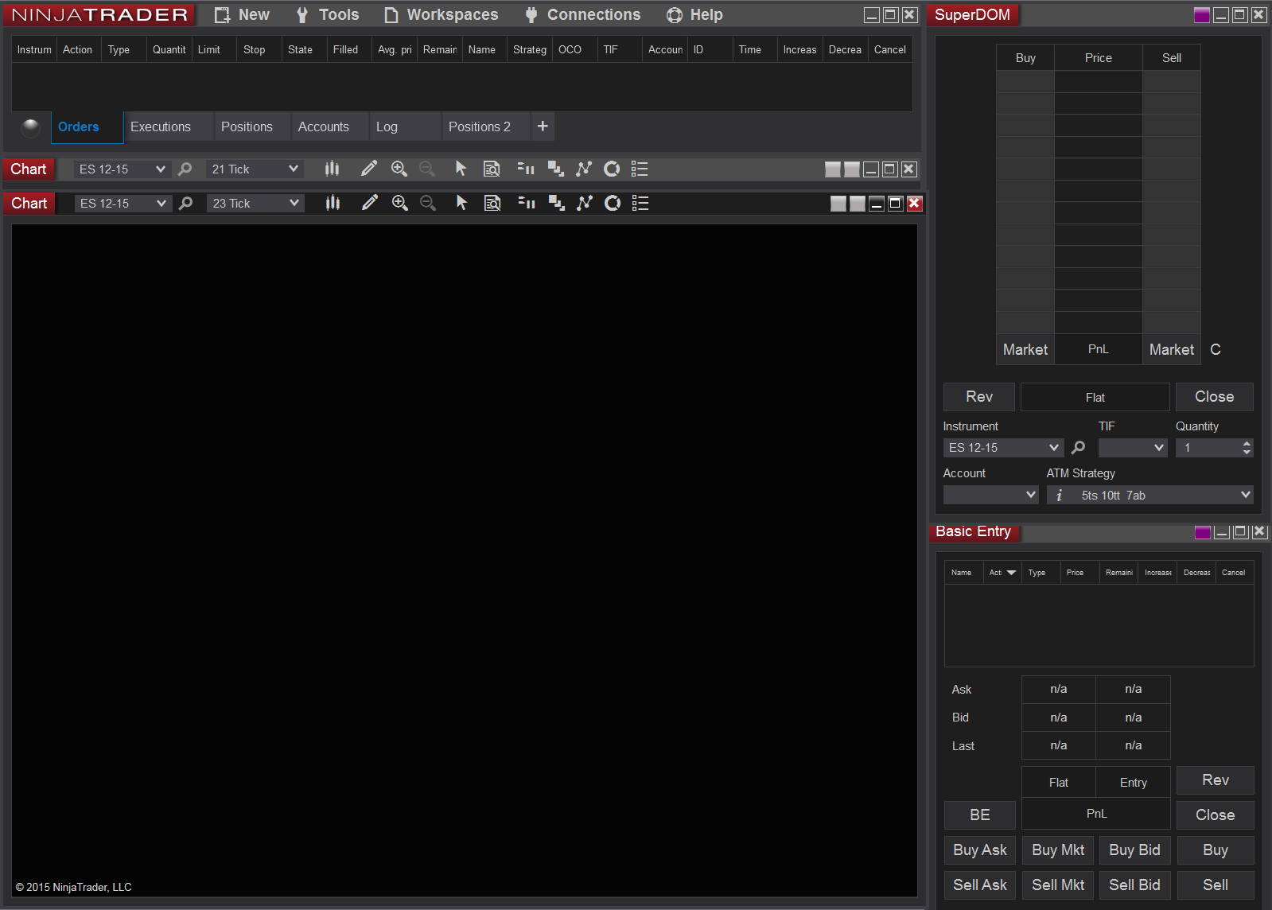Search instrument on the 23 Tick chart
Viewport: 1272px width, 910px height.
point(185,203)
